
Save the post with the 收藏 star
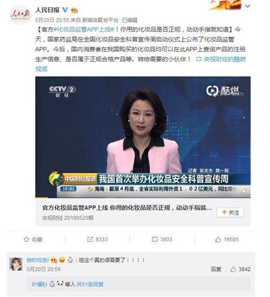(33, 239)
